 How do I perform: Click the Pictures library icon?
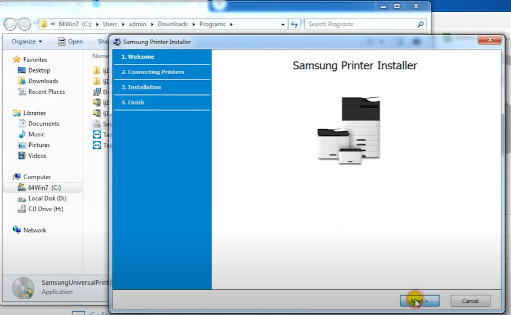point(22,145)
